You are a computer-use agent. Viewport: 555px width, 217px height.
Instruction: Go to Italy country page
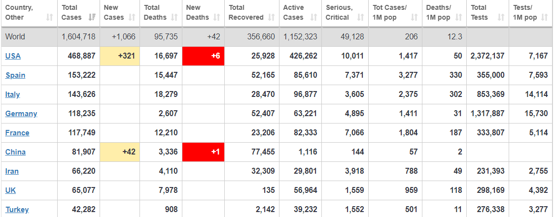[13, 94]
